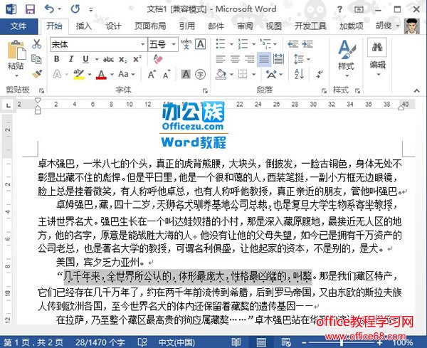This screenshot has width=427, height=348.
Task: Apply the enclosed character (circled 字) tool
Action: (x=201, y=74)
